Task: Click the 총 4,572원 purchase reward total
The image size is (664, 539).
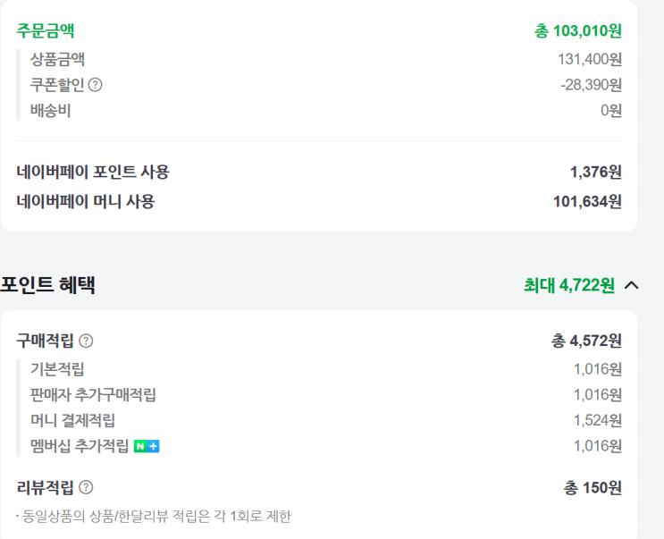Action: pyautogui.click(x=586, y=341)
